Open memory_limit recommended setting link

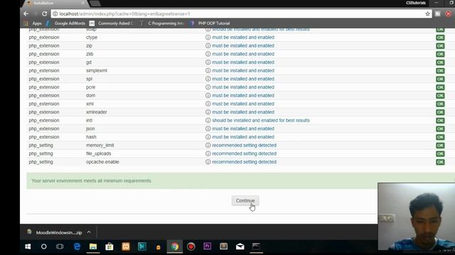point(244,145)
